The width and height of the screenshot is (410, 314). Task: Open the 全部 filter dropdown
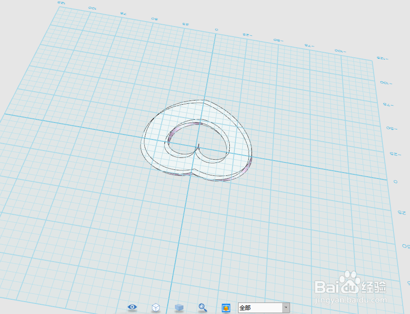click(264, 308)
